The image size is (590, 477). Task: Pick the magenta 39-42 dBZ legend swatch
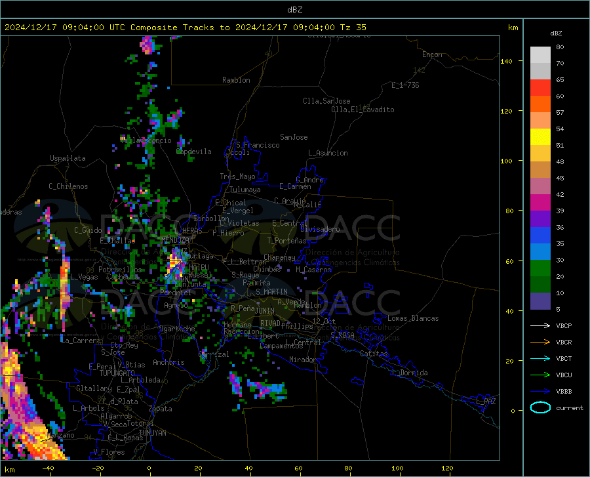[540, 203]
